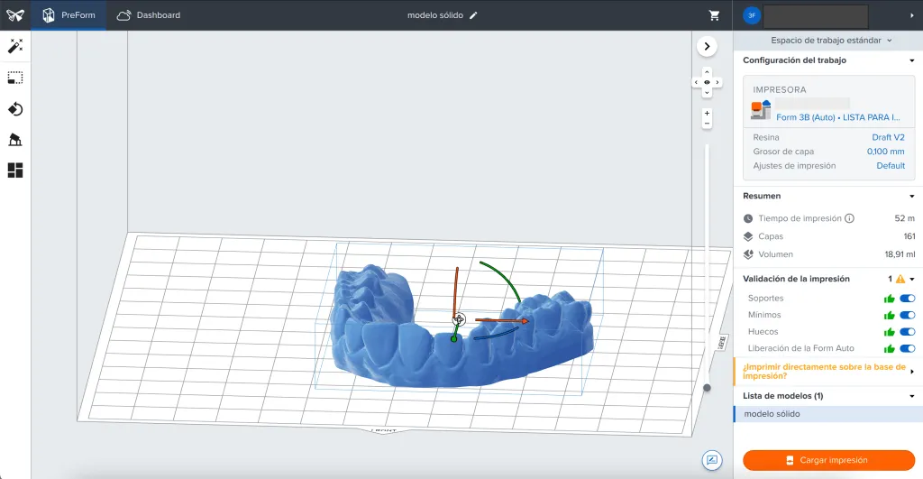This screenshot has width=923, height=479.
Task: Click the modelo sólido job title
Action: (x=435, y=15)
